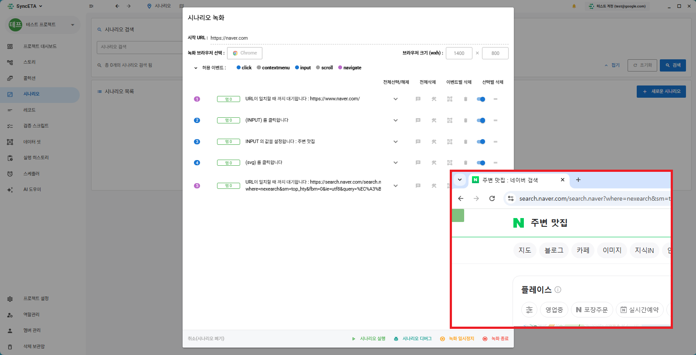Screen dimensions: 696x355
Task: Click 시나리오 실행 button
Action: [369, 339]
